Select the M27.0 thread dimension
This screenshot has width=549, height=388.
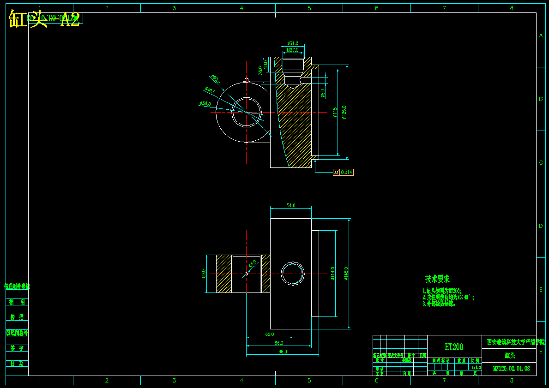[293, 50]
